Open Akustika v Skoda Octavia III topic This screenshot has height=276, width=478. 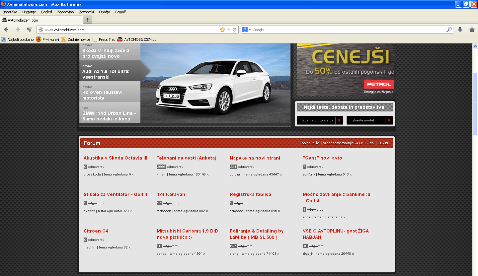click(x=116, y=158)
